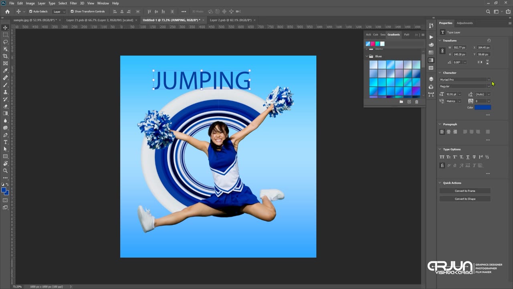Edit the rotation angle field
The height and width of the screenshot is (289, 513).
click(458, 62)
